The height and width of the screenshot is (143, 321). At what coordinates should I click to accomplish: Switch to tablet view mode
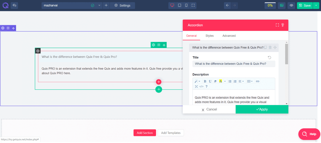coord(179,5)
